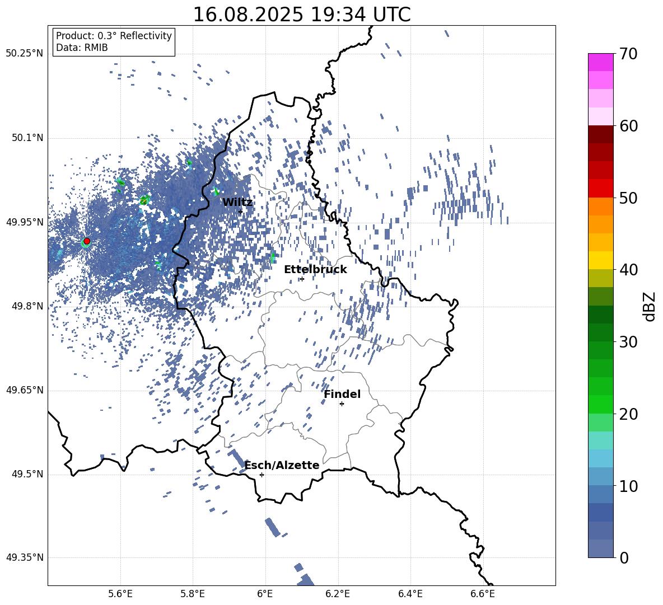Click the 70 label on colorbar

(628, 54)
